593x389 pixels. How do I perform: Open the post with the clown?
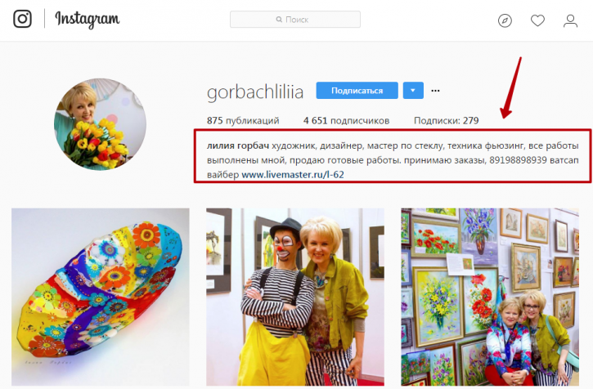click(295, 297)
